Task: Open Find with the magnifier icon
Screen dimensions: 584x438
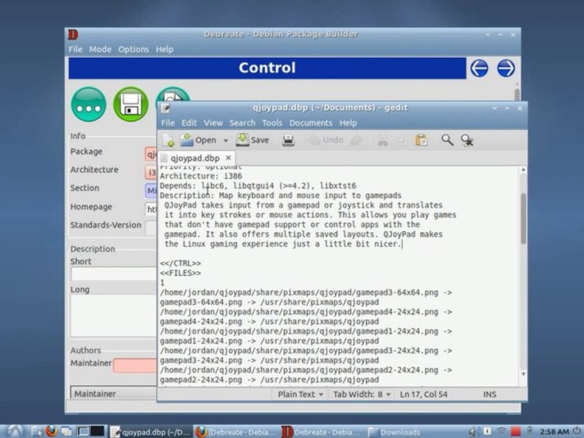Action: [447, 141]
